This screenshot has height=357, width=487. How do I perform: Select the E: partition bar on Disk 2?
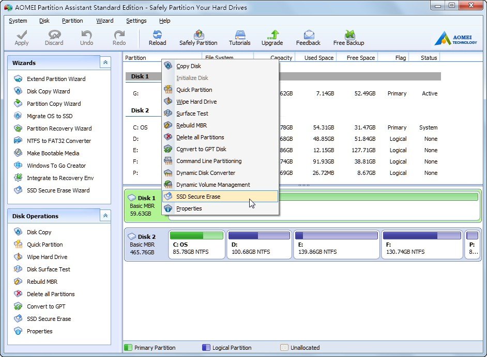pyautogui.click(x=336, y=245)
